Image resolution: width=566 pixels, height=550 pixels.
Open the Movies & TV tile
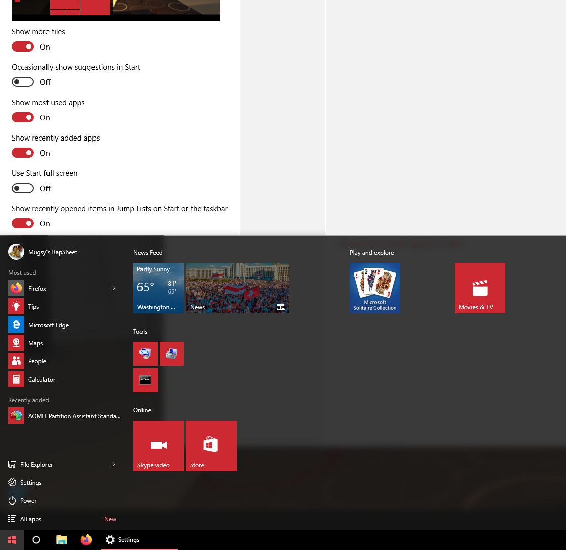pyautogui.click(x=480, y=288)
